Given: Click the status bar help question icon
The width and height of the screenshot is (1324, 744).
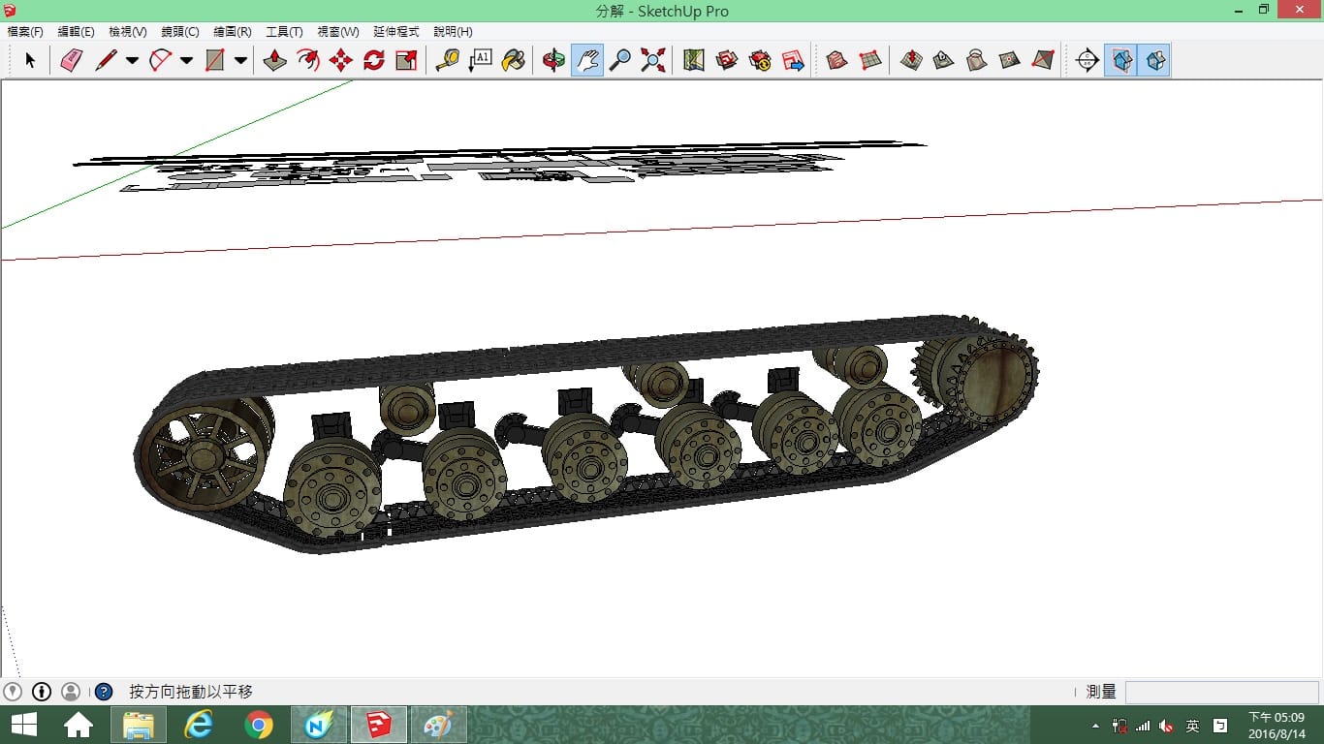Looking at the screenshot, I should coord(104,692).
